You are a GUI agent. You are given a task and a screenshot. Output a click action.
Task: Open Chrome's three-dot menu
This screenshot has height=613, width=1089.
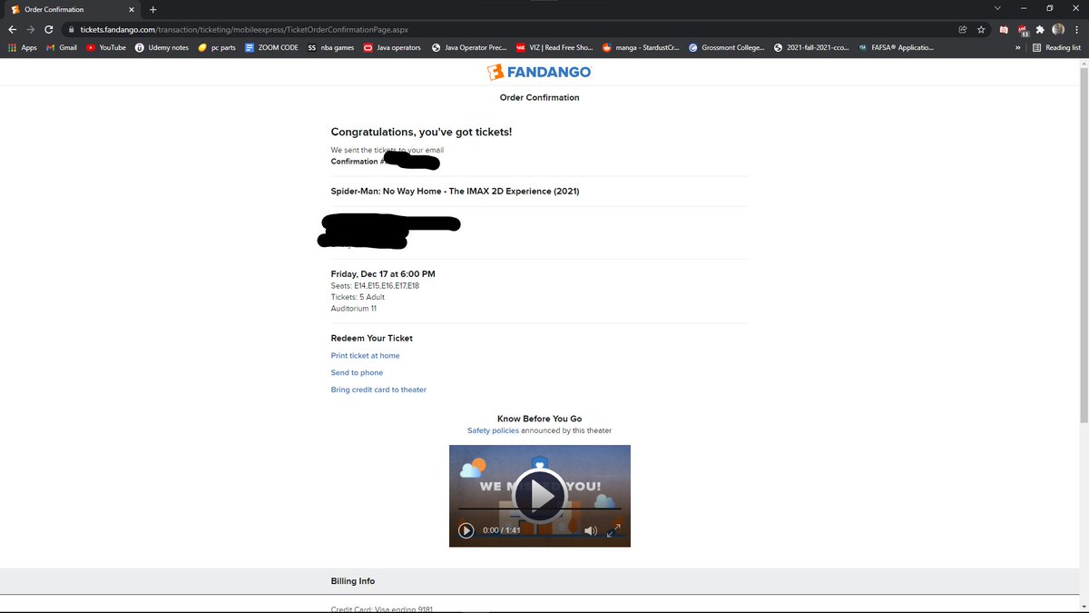click(1076, 29)
